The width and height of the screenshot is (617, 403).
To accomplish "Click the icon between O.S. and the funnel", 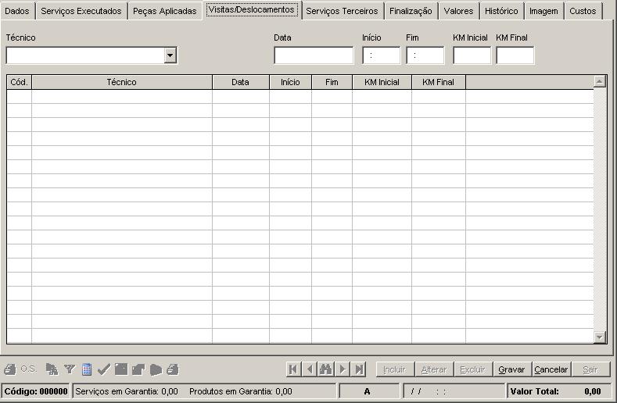I will pos(52,369).
